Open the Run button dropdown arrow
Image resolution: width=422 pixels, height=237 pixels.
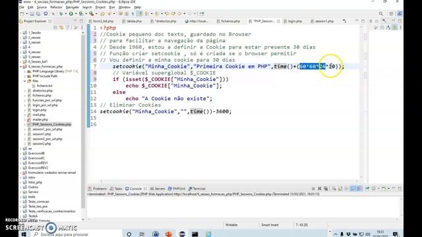point(76,14)
